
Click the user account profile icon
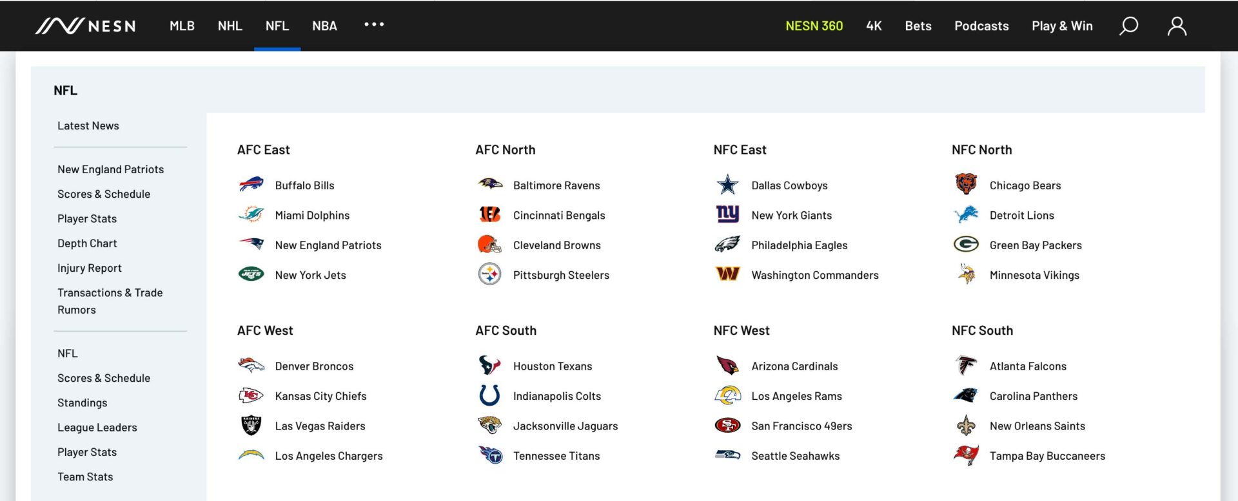(1177, 26)
